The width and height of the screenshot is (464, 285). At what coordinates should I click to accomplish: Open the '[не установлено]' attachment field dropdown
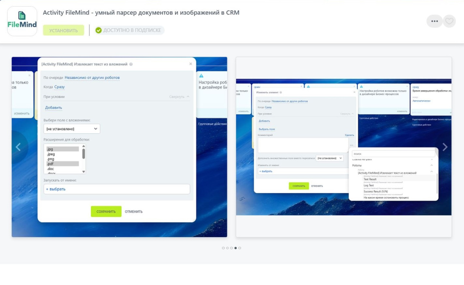[x=72, y=129]
